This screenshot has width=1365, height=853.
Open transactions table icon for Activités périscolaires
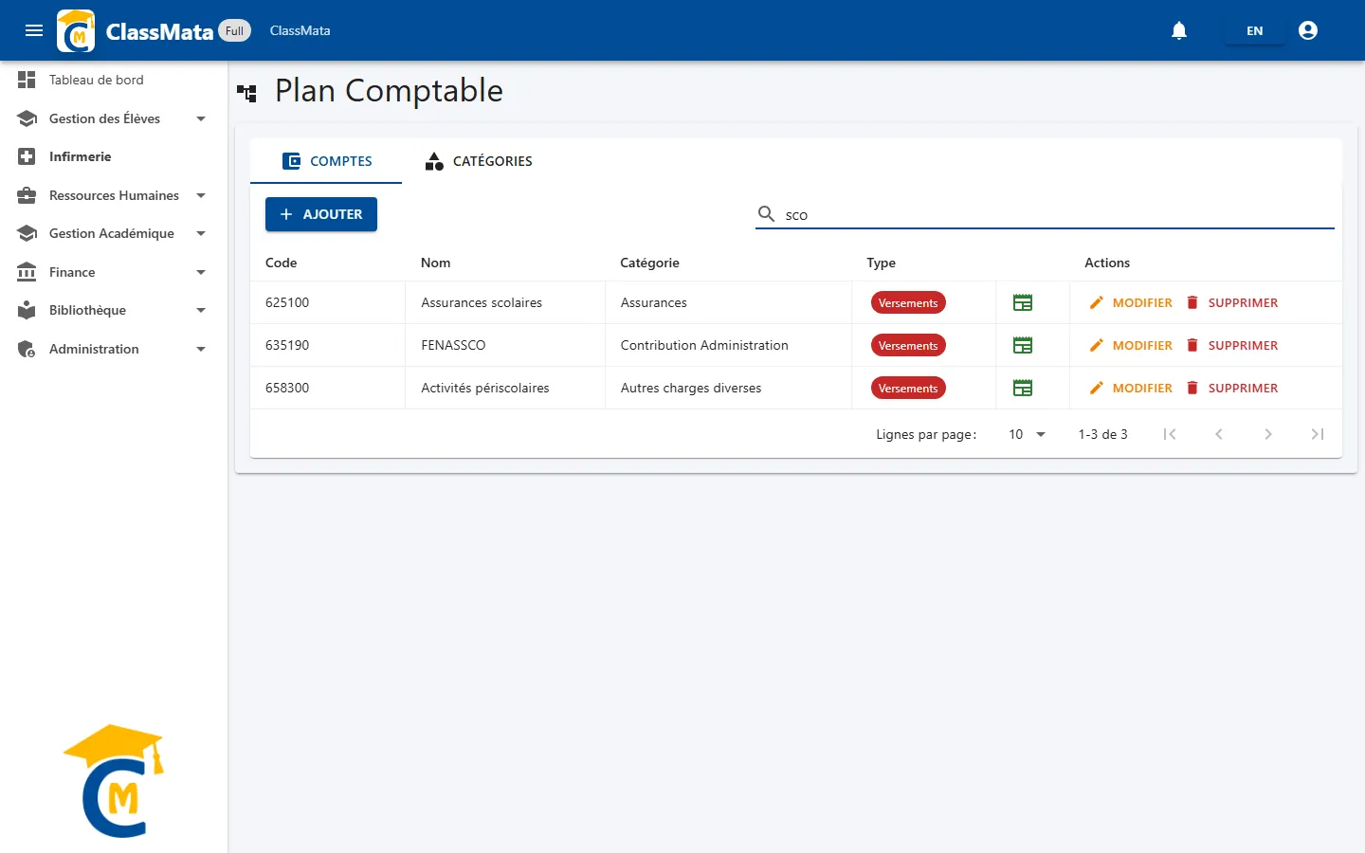[x=1023, y=388]
